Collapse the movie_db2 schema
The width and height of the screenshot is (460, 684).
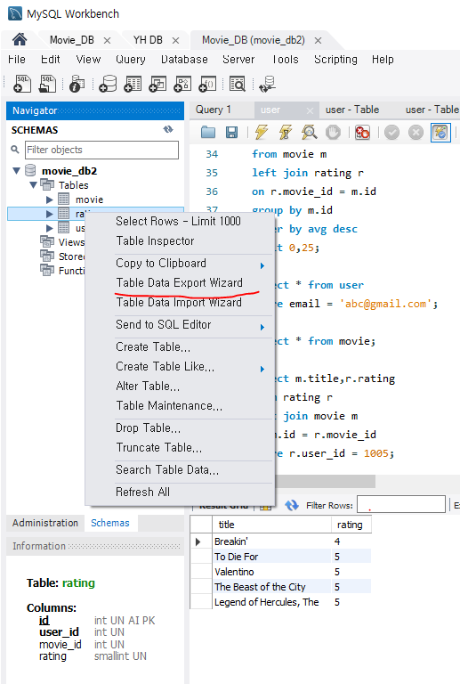[x=17, y=171]
